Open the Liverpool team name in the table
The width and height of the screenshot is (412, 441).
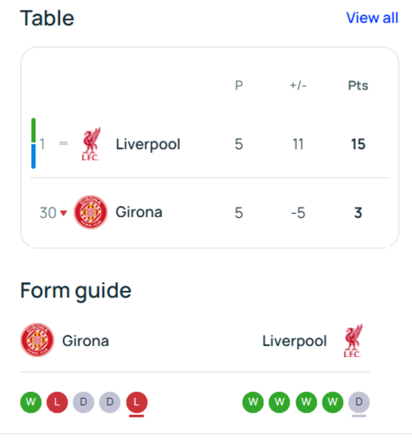[148, 144]
